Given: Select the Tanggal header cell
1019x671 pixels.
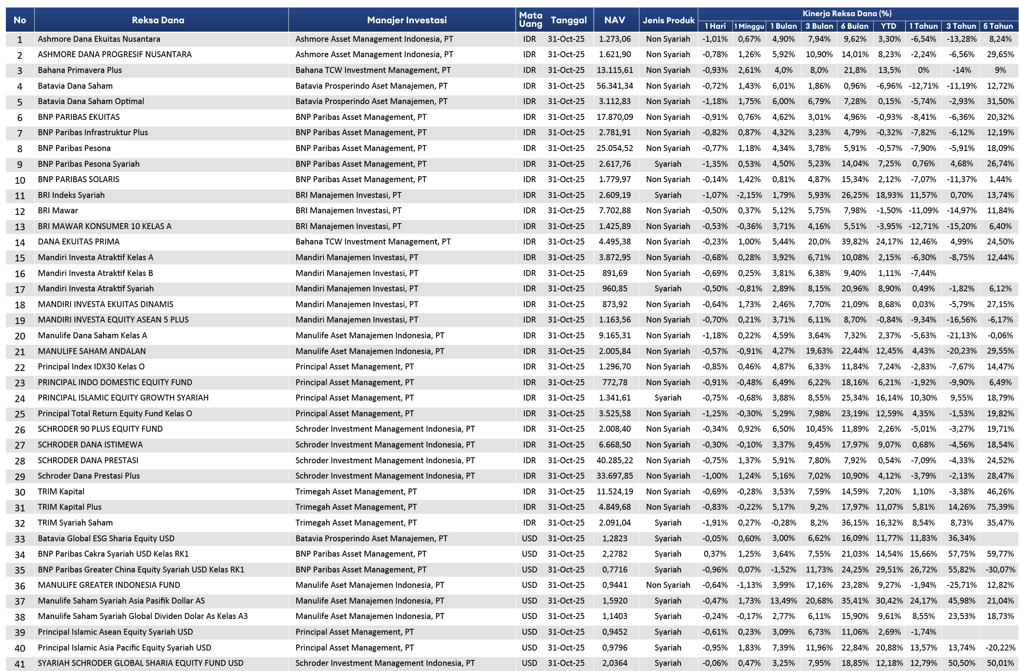Looking at the screenshot, I should [x=568, y=20].
